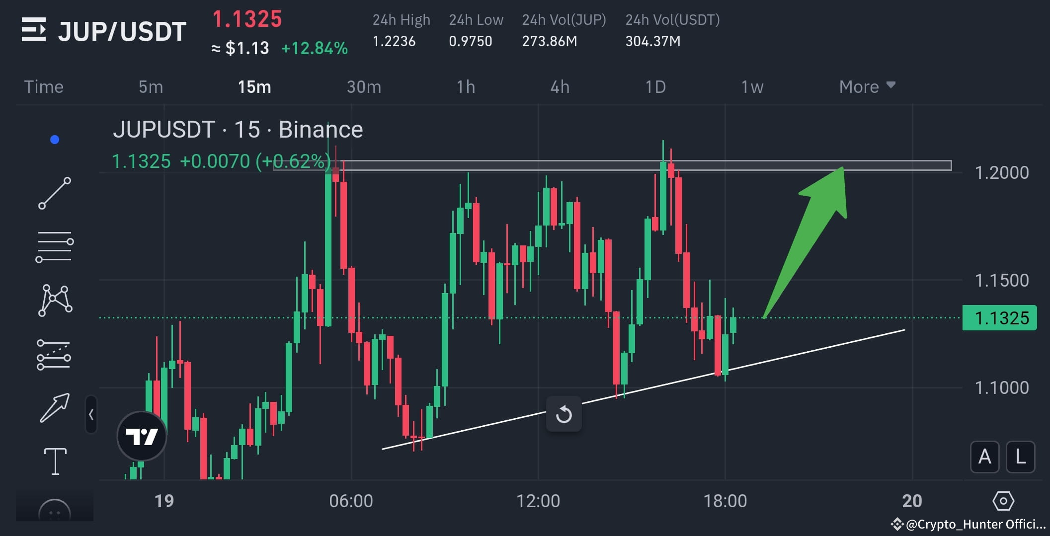Open the More timeframes dropdown
This screenshot has width=1050, height=536.
(x=867, y=86)
